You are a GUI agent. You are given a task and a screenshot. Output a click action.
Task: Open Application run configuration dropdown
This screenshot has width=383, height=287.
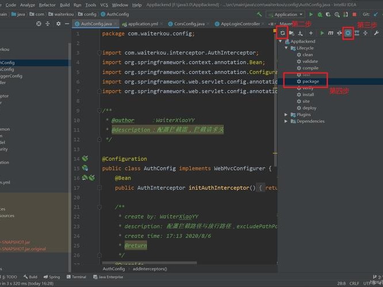(x=285, y=14)
